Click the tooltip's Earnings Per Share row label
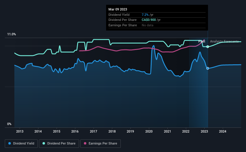The image size is (246, 152). coord(123,25)
